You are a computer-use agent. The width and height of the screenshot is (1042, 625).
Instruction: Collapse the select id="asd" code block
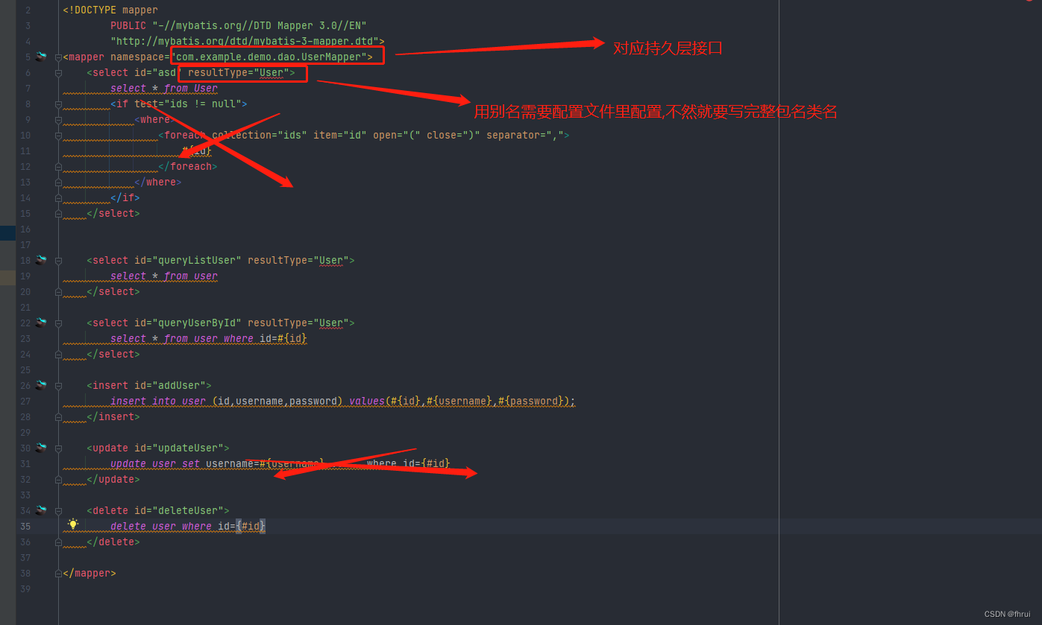pos(57,72)
